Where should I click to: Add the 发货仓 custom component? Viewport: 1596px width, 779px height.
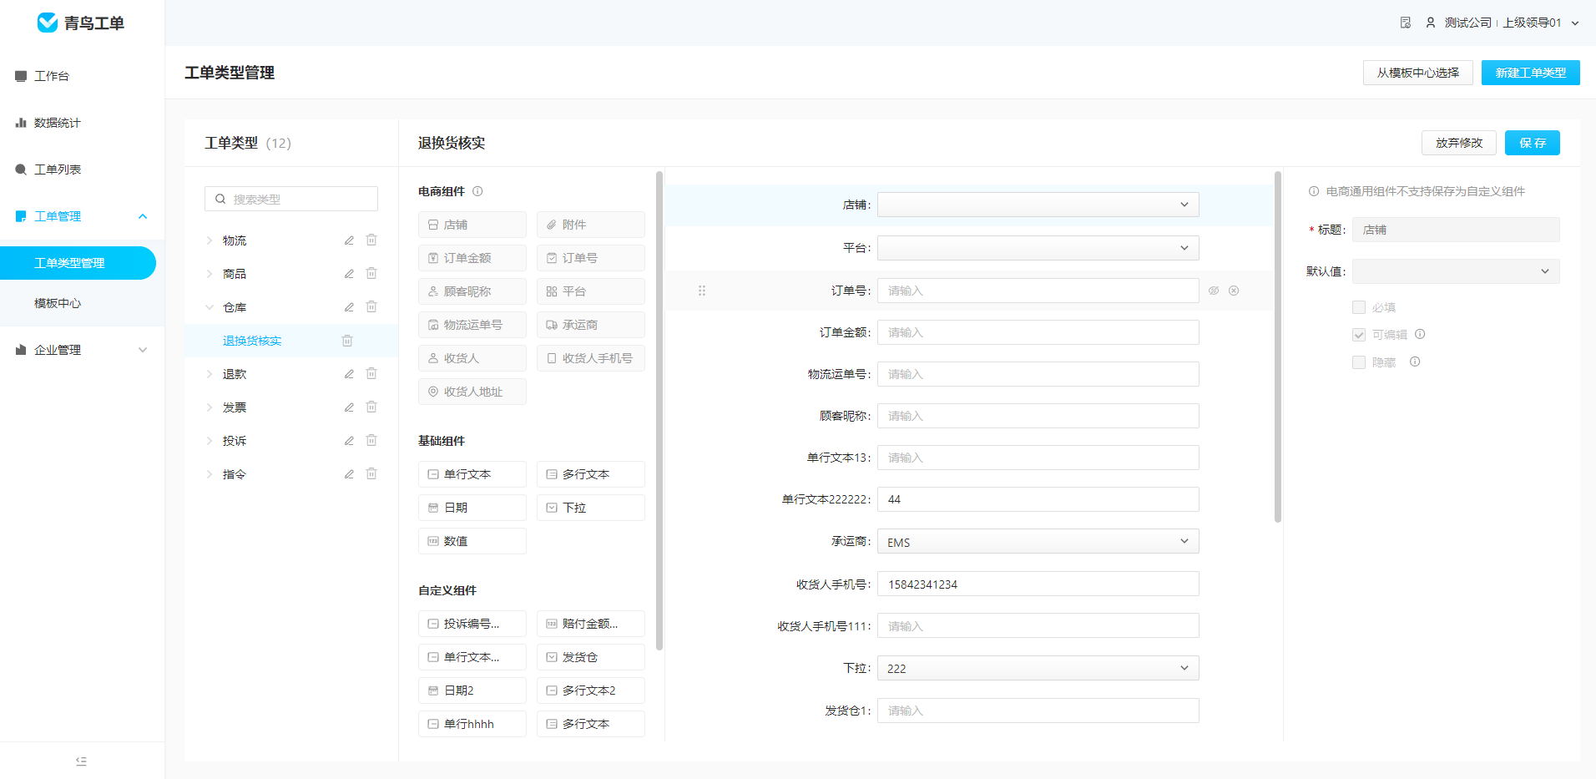tap(591, 657)
